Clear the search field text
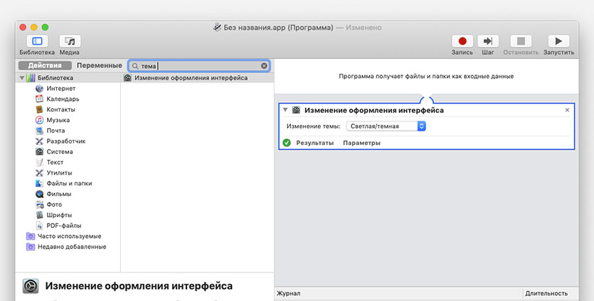Image resolution: width=594 pixels, height=301 pixels. [x=264, y=66]
